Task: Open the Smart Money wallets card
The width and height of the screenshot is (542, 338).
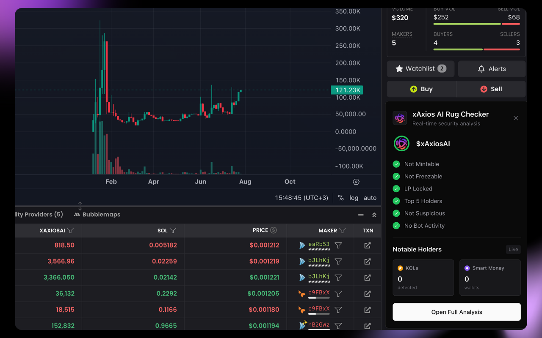Action: [490, 278]
